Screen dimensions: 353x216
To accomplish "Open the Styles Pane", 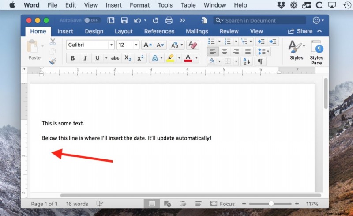I will [316, 52].
